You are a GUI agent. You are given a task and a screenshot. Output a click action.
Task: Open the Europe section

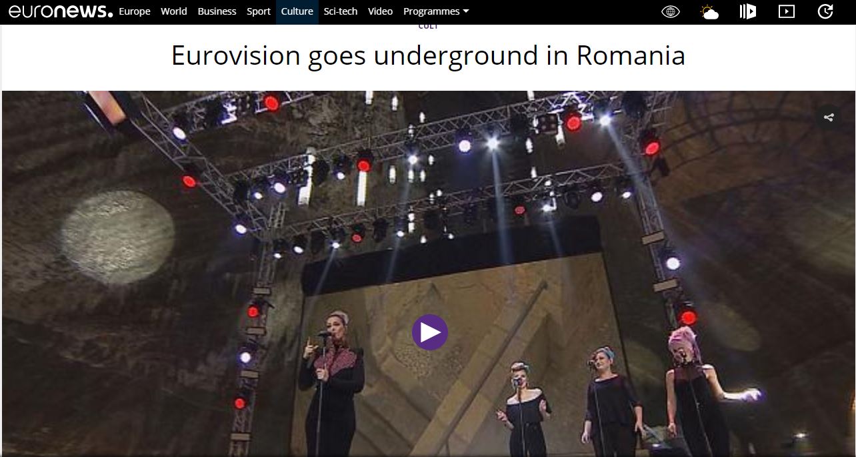pos(135,11)
